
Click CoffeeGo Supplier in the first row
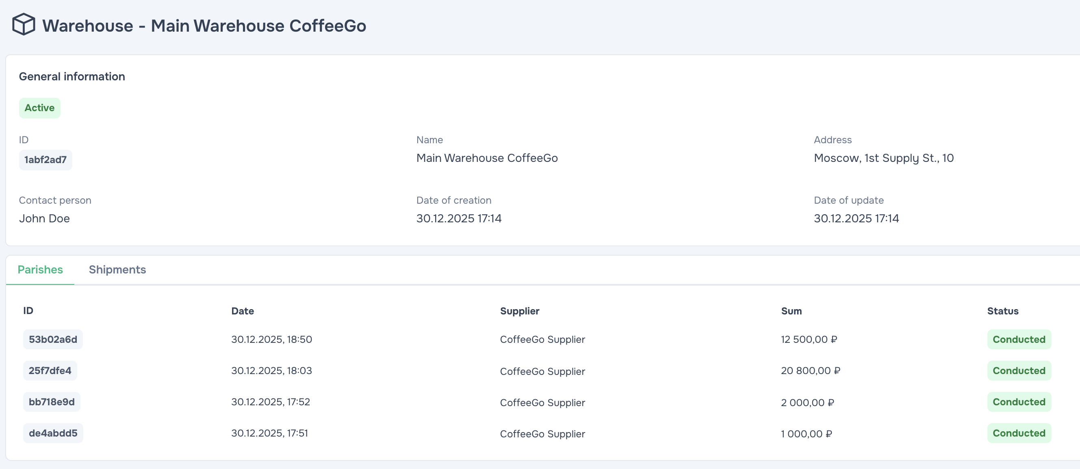click(x=542, y=340)
